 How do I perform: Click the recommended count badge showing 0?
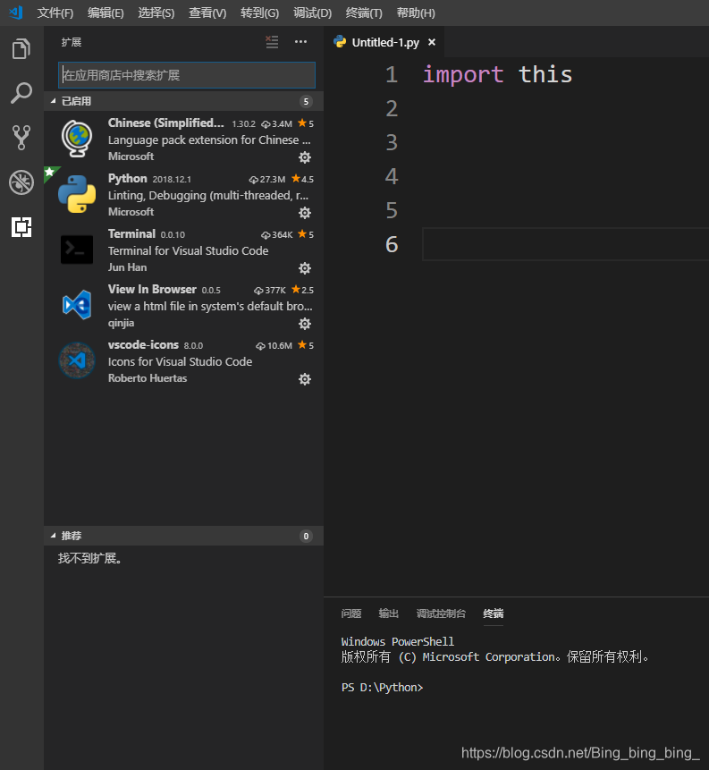tap(306, 536)
